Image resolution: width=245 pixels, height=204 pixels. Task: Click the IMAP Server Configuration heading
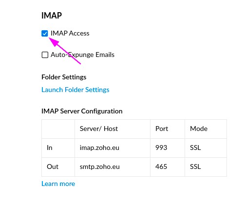coord(82,111)
